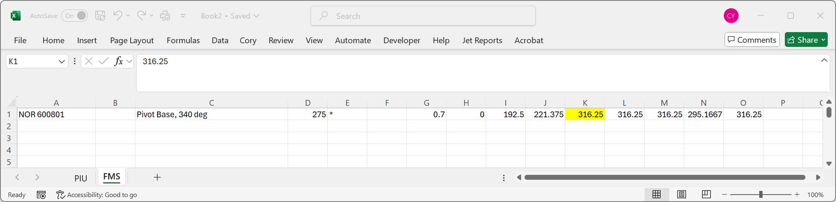
Task: Open the Name Box dropdown
Action: [x=61, y=61]
